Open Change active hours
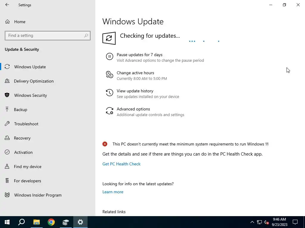This screenshot has width=305, height=228. coord(136,73)
